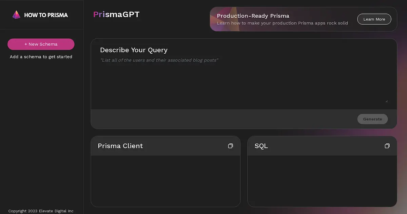The width and height of the screenshot is (407, 214).
Task: Focus the Describe Your Query text area
Action: tap(244, 80)
